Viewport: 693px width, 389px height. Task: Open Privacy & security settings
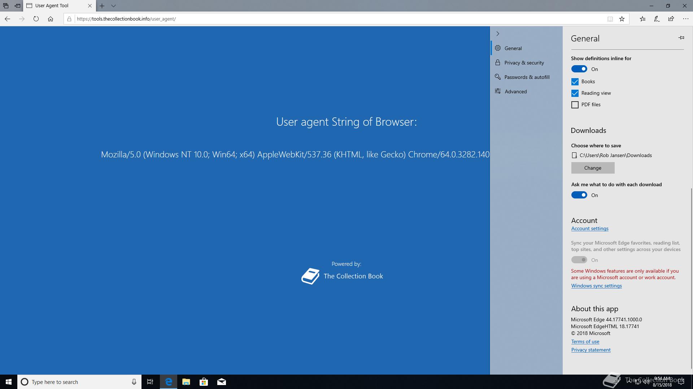pyautogui.click(x=527, y=63)
